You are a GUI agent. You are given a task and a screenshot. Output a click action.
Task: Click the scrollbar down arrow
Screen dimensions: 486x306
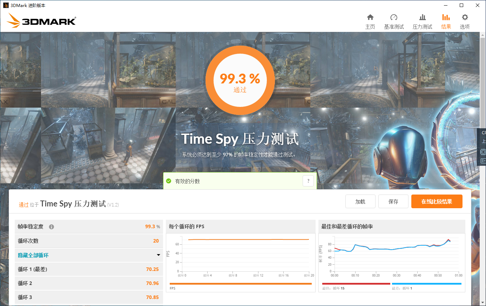click(x=483, y=302)
